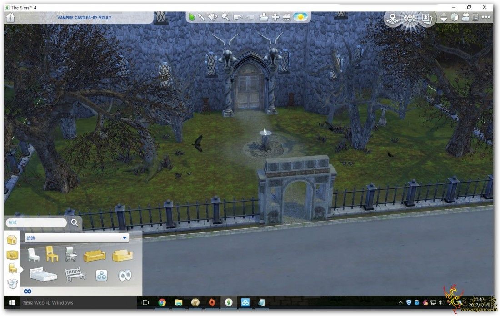The image size is (500, 316).
Task: Select the desk chair category
Action: click(x=71, y=254)
